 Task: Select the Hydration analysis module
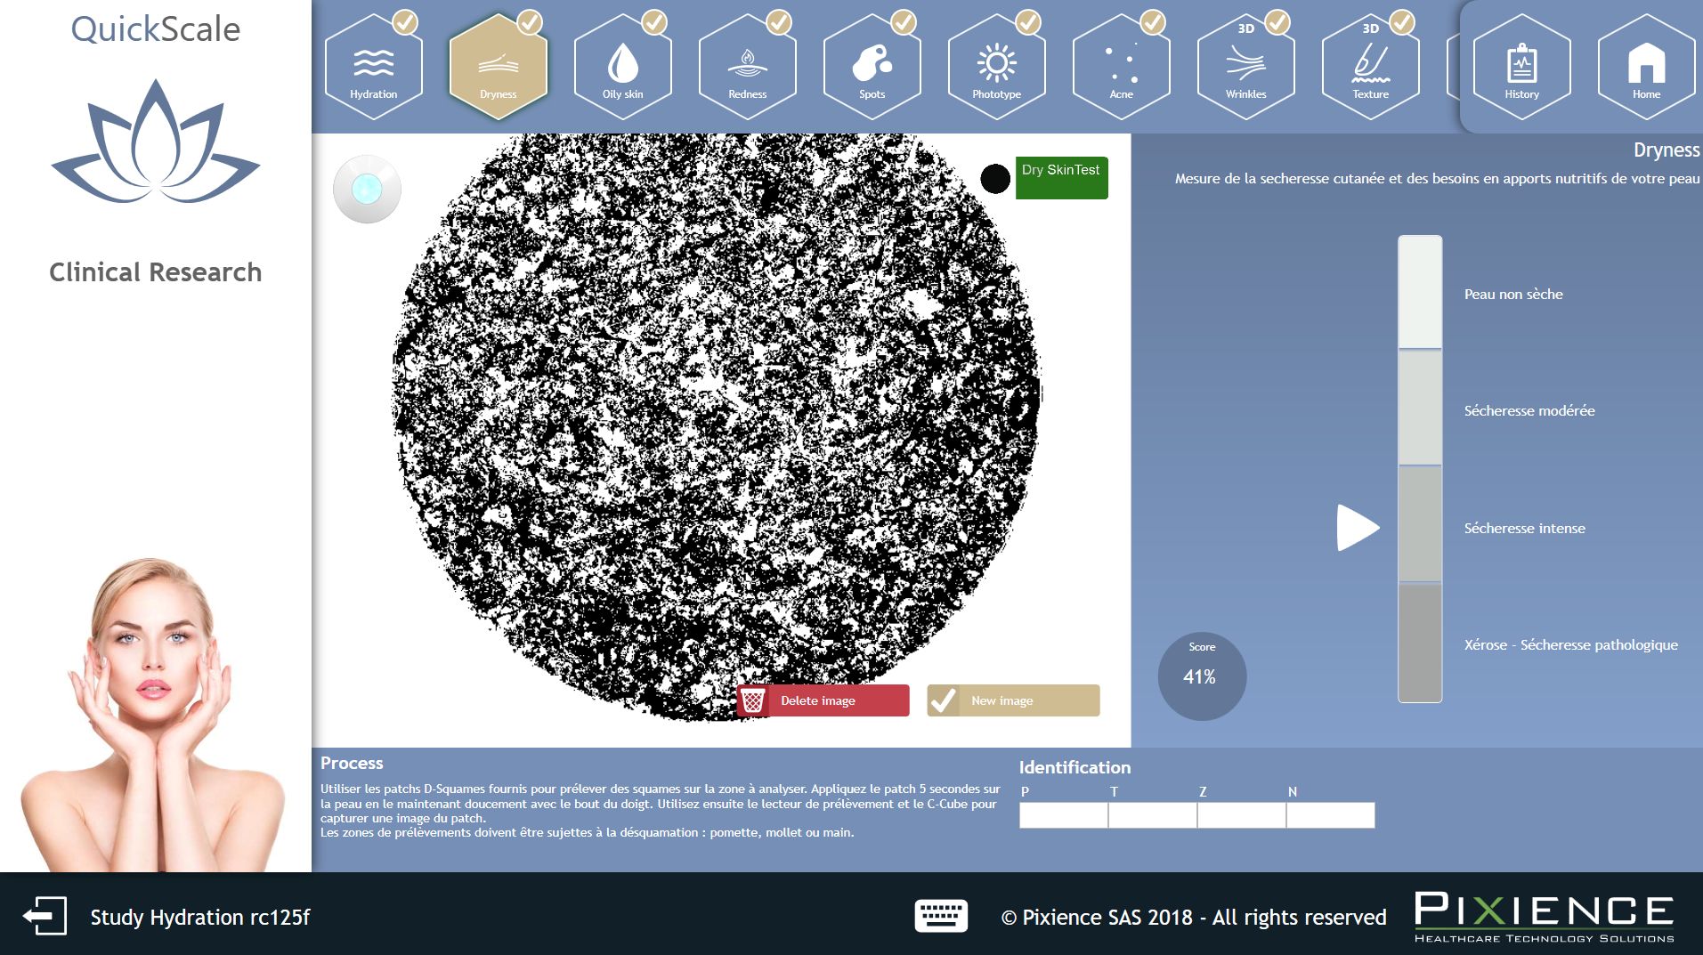tap(374, 67)
